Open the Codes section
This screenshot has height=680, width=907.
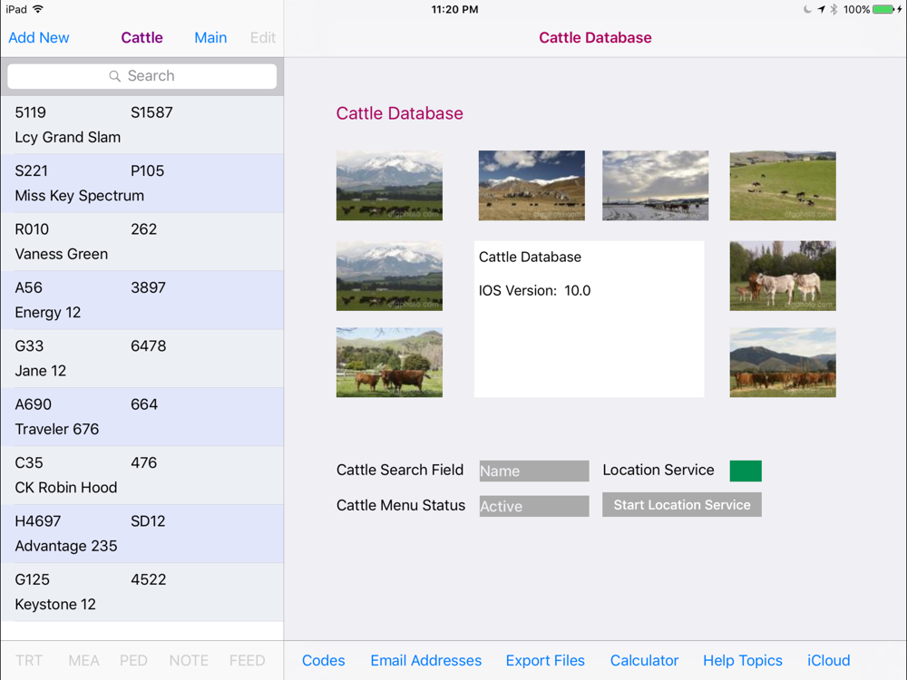point(323,660)
